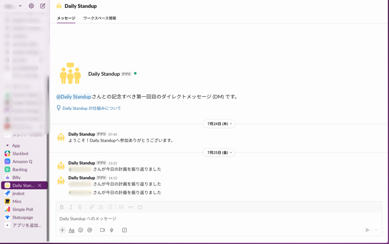Viewport: 389px width, 244px height.
Task: Toggle code block formatting
Action: (140, 207)
